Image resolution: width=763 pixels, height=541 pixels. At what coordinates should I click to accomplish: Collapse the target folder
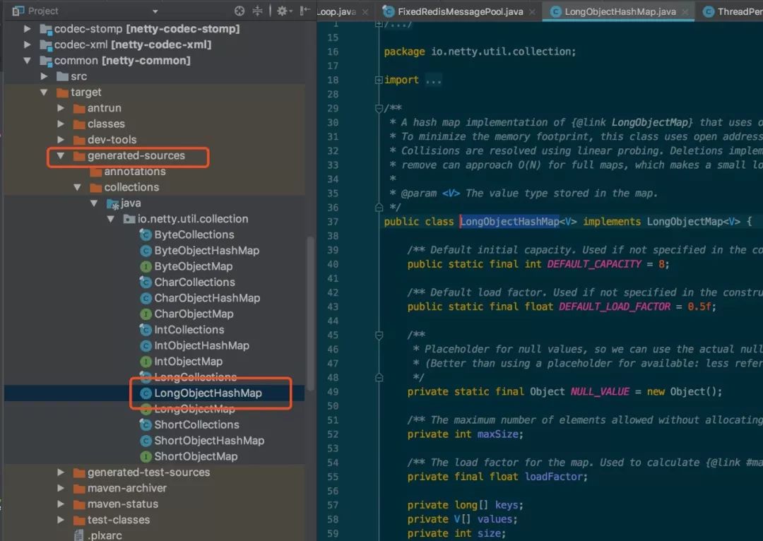point(44,93)
